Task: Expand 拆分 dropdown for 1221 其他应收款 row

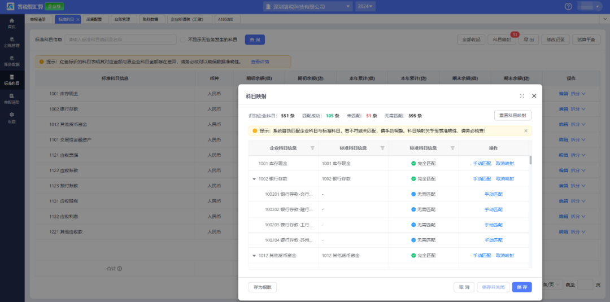Action: point(578,231)
